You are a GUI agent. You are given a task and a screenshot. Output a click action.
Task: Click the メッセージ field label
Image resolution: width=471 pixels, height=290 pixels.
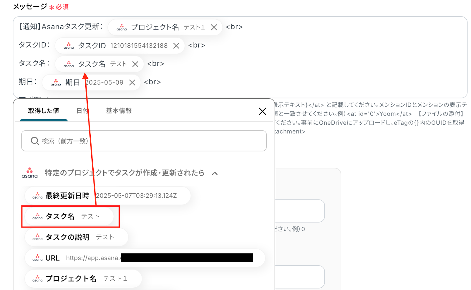click(30, 6)
